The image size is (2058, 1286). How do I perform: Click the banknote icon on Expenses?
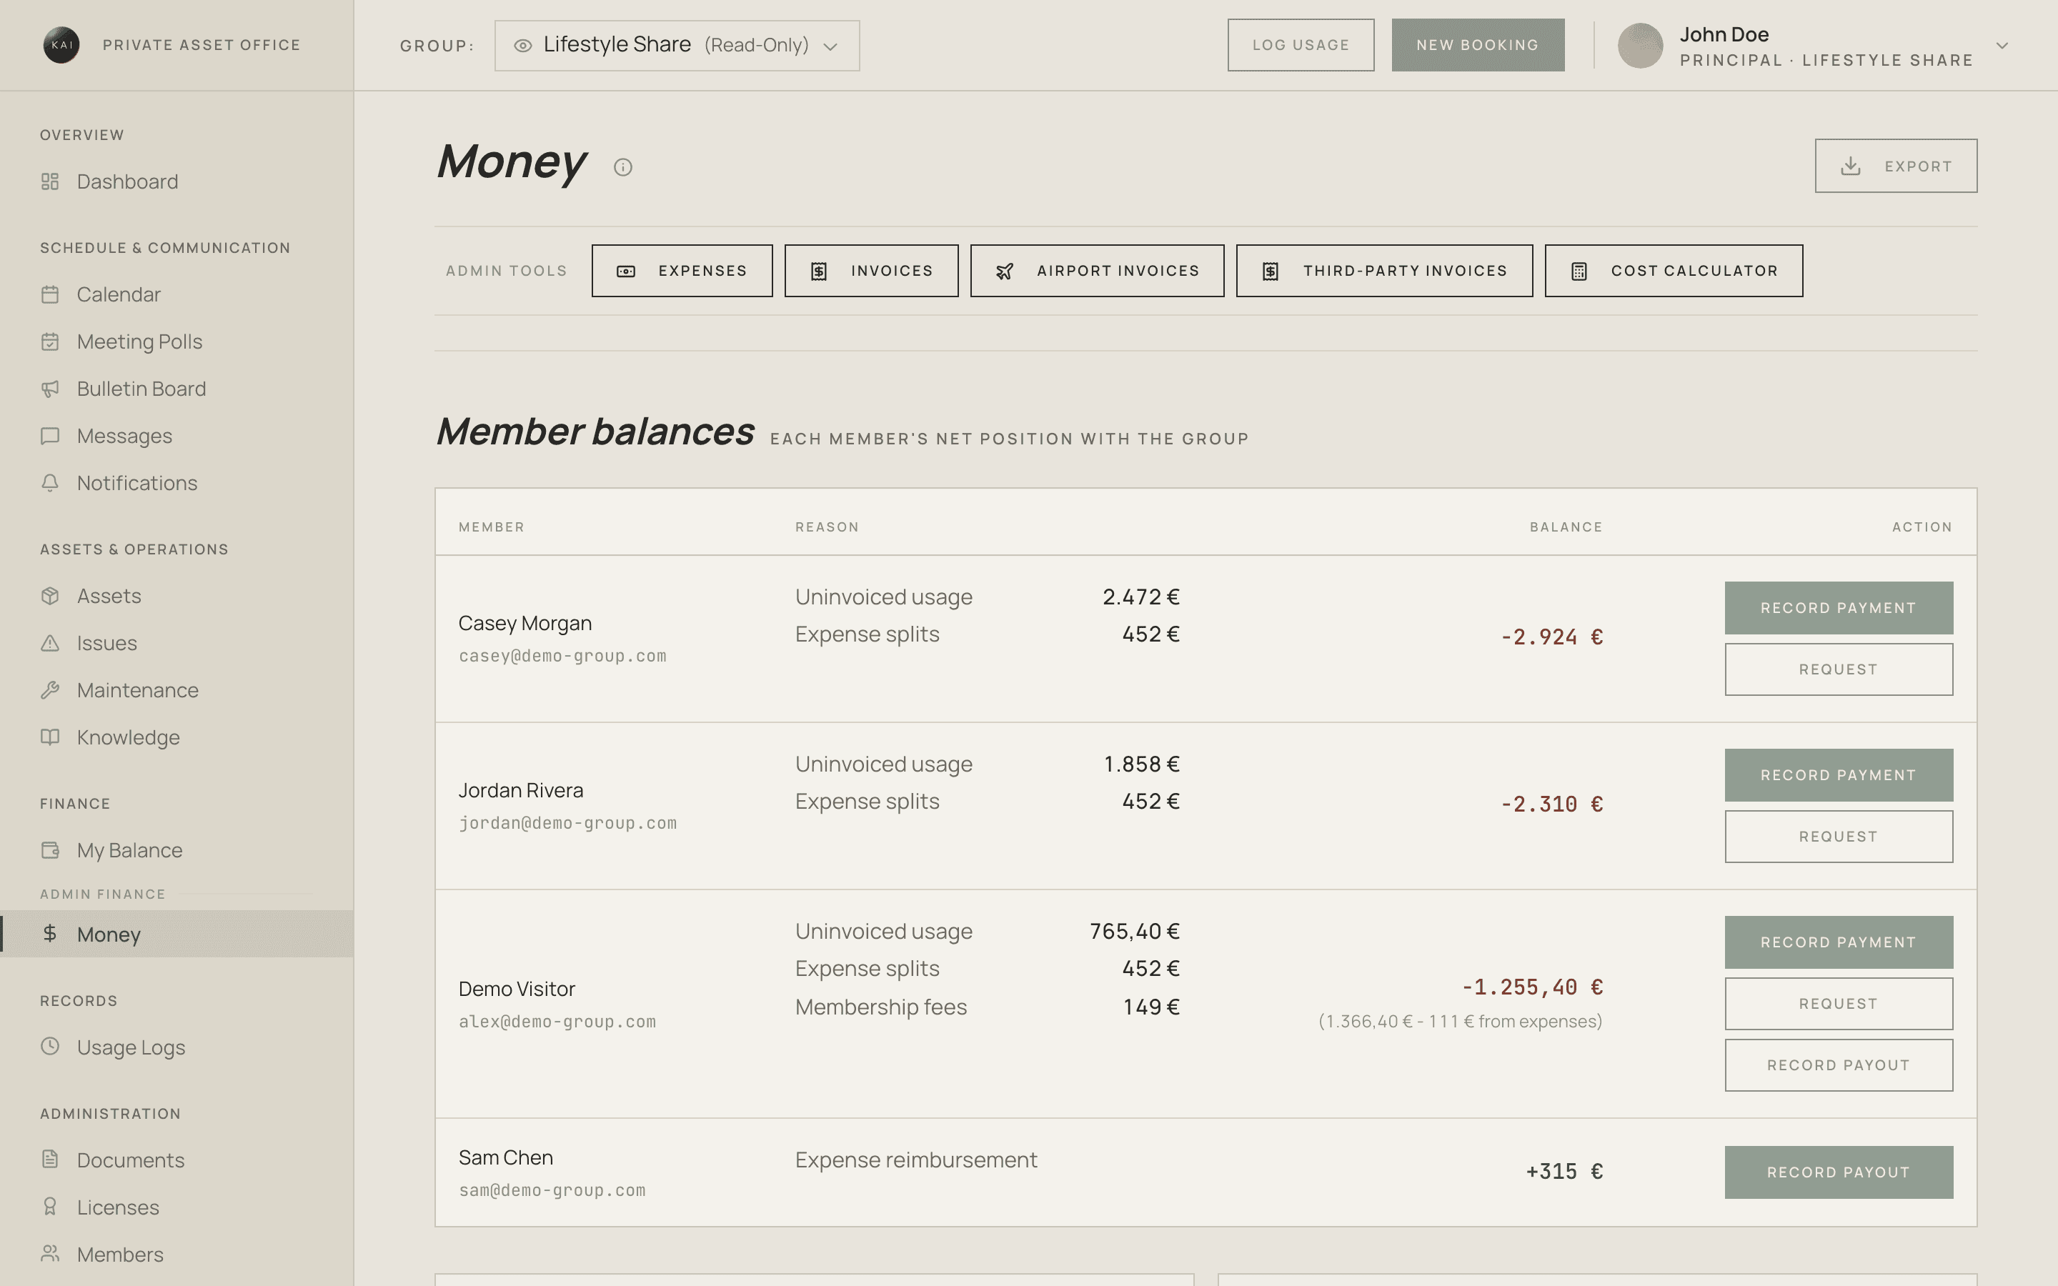[x=626, y=271]
